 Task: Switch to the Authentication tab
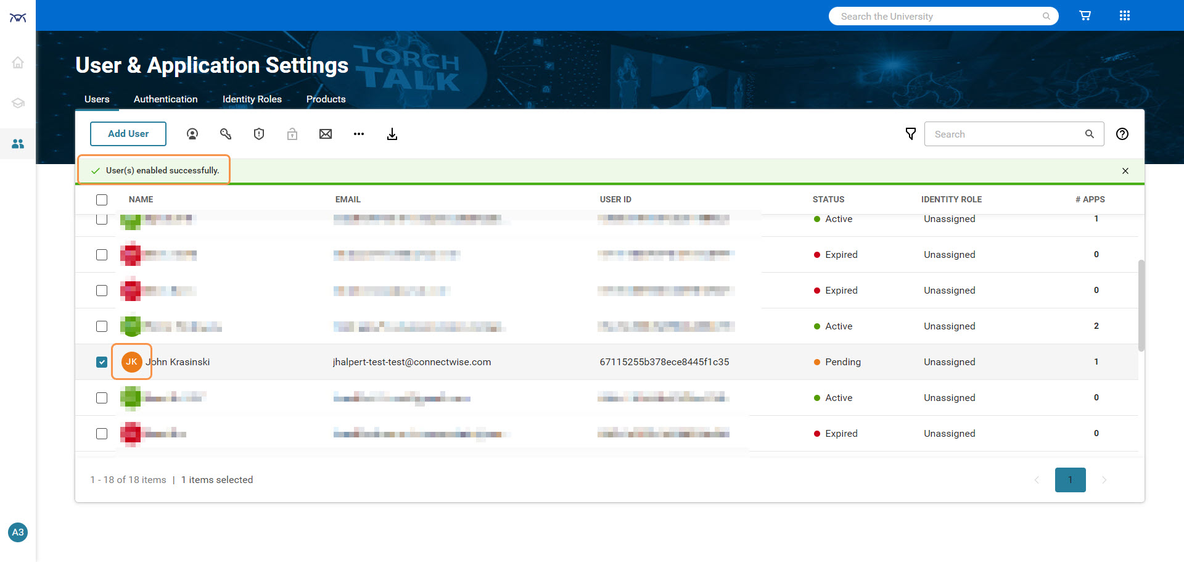(165, 99)
